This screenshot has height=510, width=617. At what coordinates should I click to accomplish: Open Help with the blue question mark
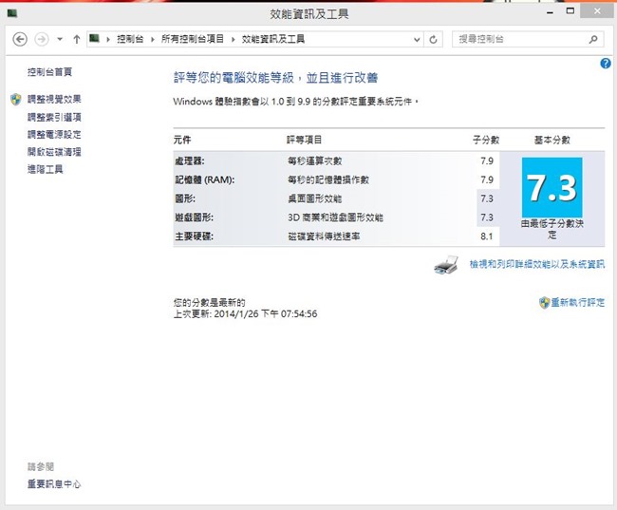(606, 63)
